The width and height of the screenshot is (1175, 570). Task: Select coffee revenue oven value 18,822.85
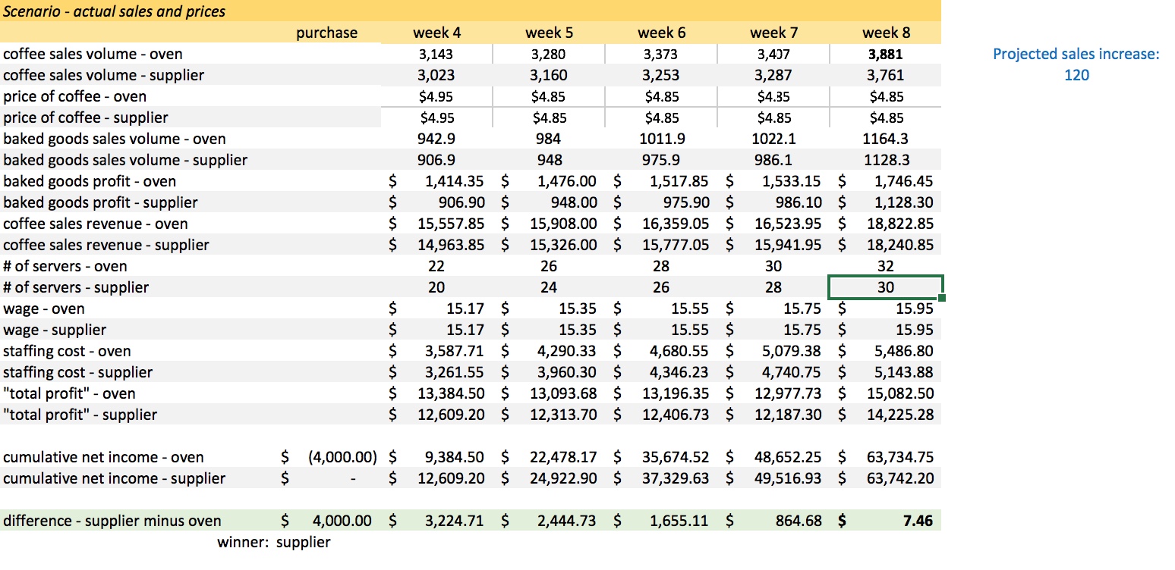pyautogui.click(x=900, y=224)
